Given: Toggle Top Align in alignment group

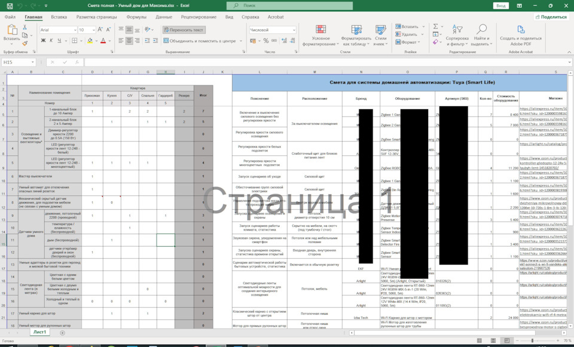Looking at the screenshot, I should [x=121, y=30].
